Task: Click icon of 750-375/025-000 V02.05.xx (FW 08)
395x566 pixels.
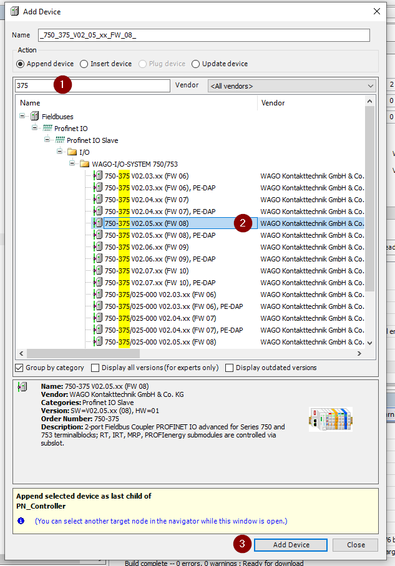Action: [98, 342]
